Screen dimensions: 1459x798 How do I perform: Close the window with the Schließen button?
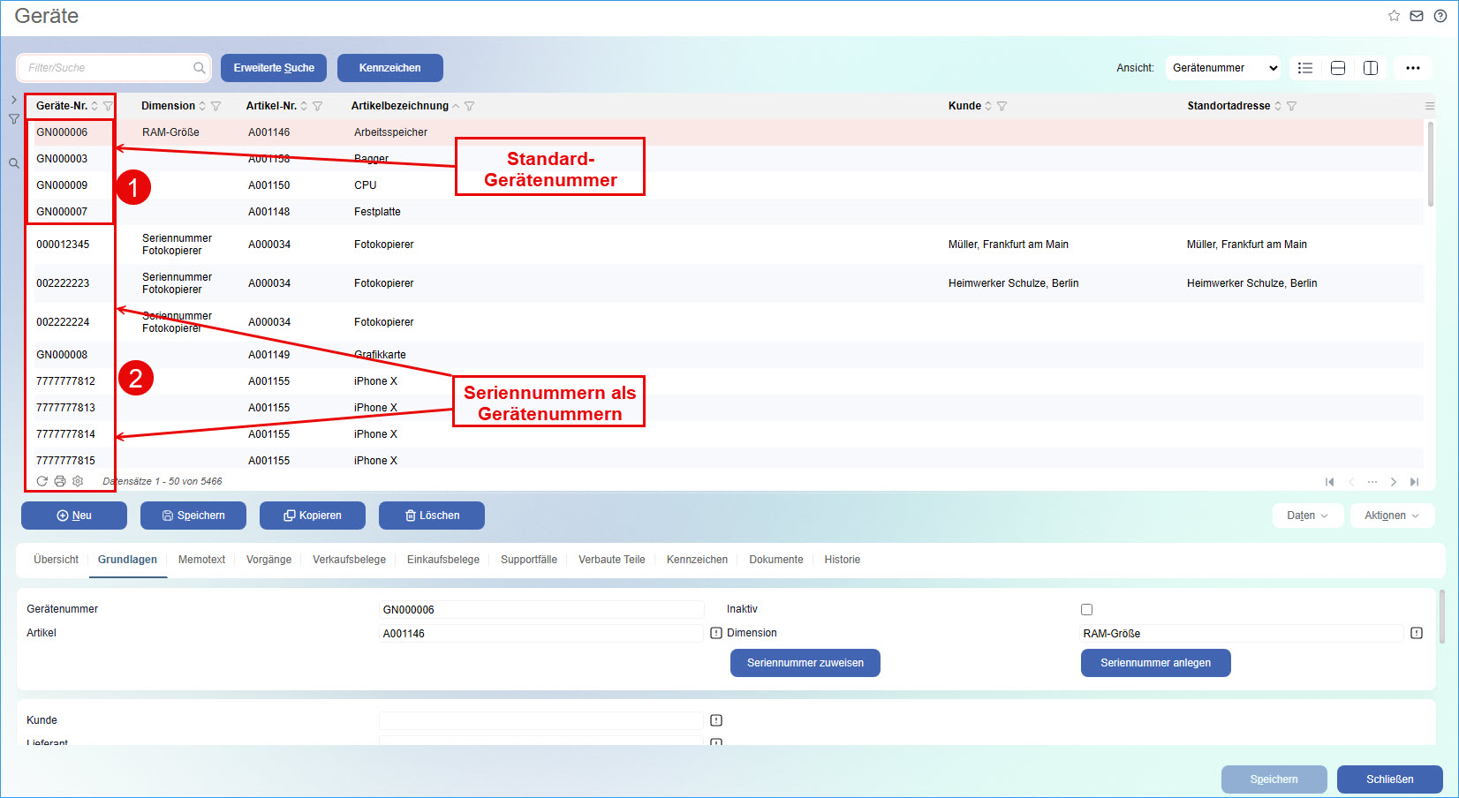click(x=1390, y=779)
